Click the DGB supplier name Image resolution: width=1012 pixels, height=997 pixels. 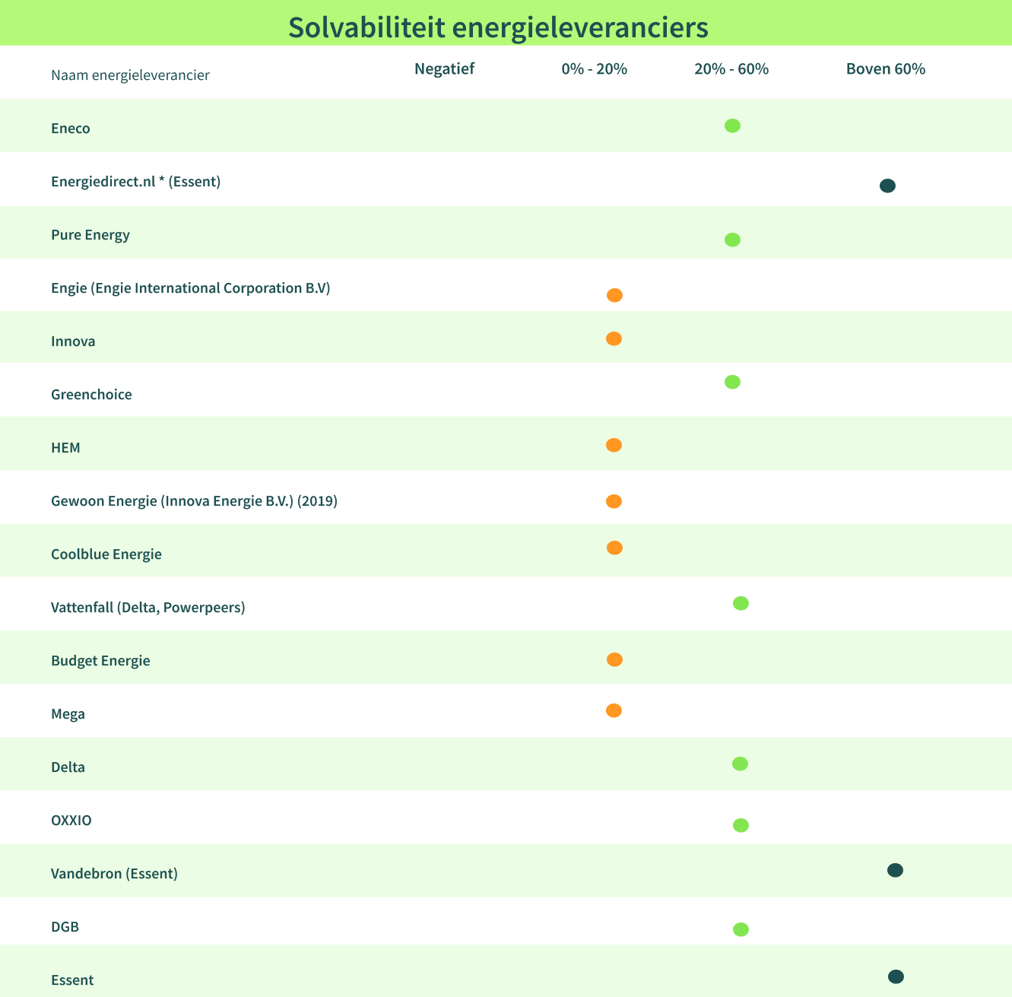65,927
